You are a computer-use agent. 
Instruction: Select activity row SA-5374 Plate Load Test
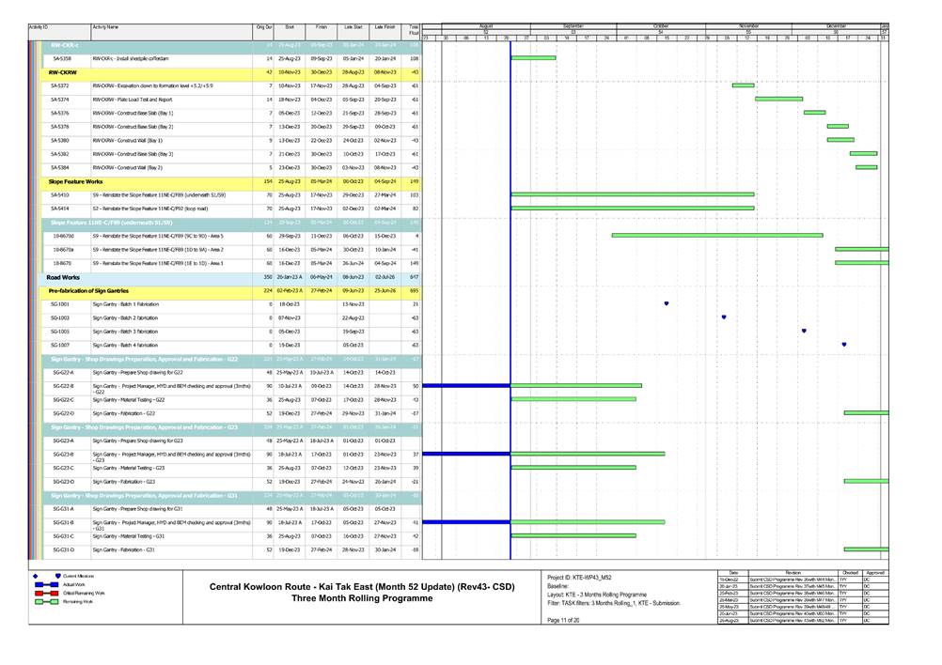(132, 99)
